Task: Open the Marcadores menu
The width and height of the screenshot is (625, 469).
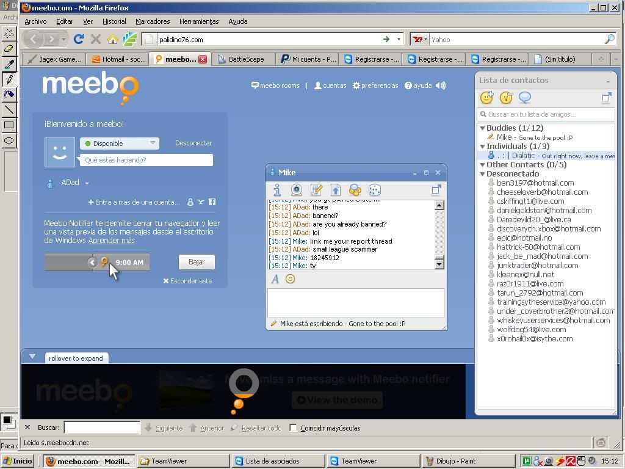Action: (153, 21)
